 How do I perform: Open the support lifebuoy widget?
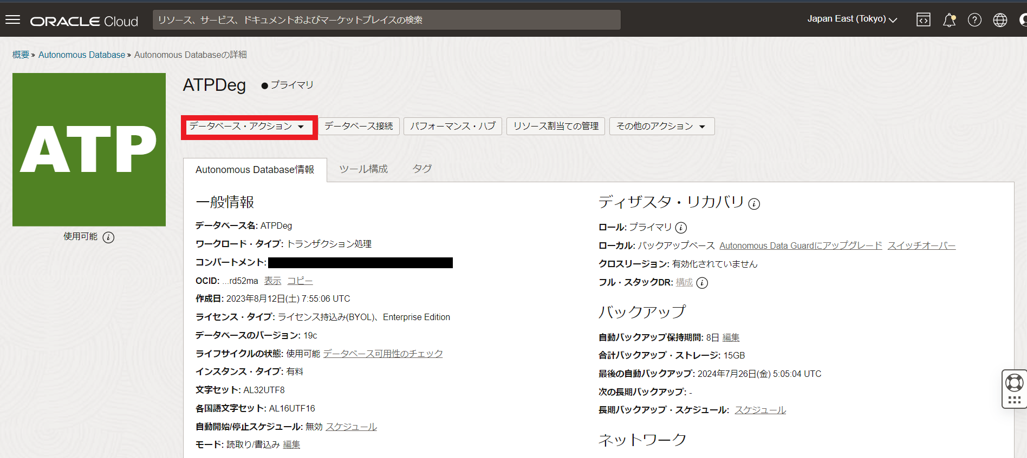coord(1014,389)
